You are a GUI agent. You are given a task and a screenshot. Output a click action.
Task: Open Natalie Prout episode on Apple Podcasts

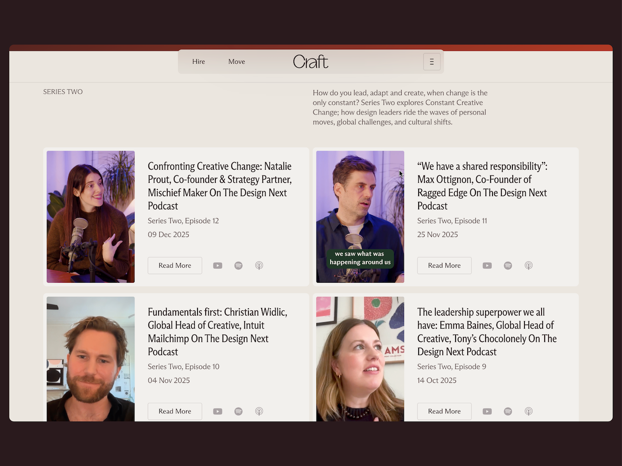[x=259, y=265]
